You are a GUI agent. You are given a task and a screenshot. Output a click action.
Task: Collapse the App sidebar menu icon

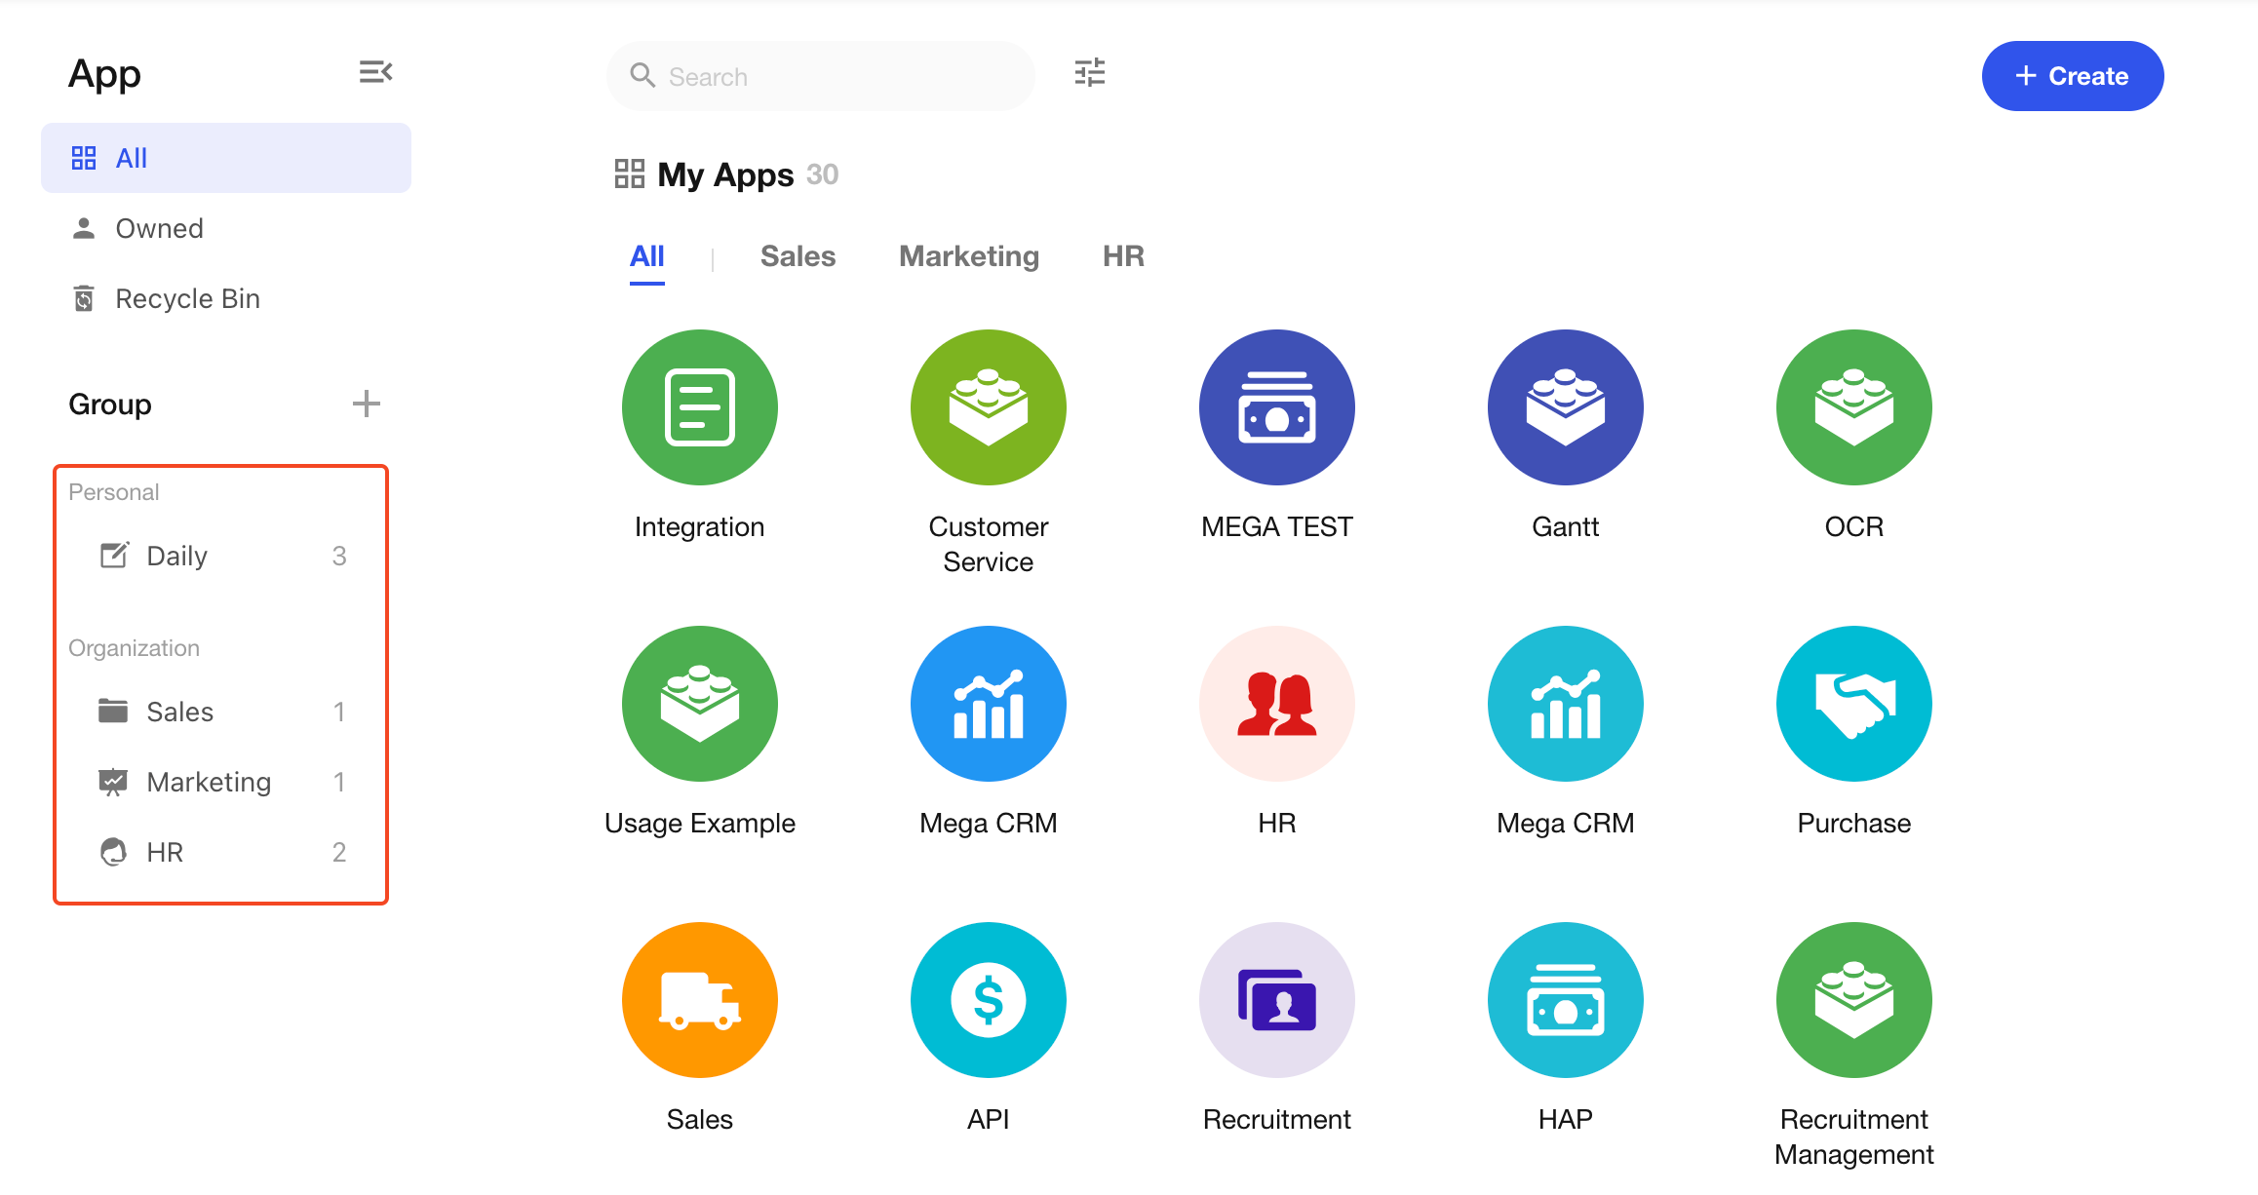pyautogui.click(x=375, y=72)
